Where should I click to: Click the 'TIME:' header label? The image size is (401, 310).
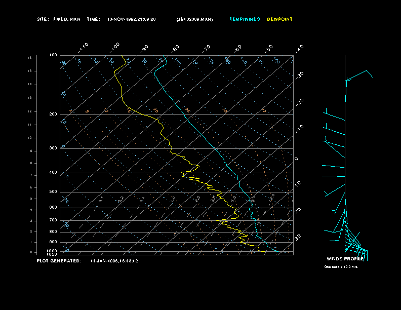point(93,19)
